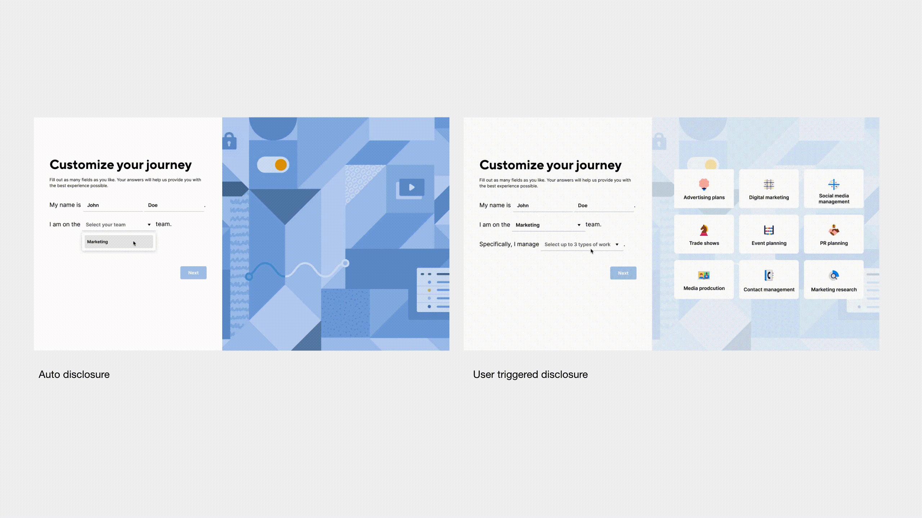This screenshot has width=922, height=518.
Task: Click Auto disclosure label below left panel
Action: pos(73,374)
